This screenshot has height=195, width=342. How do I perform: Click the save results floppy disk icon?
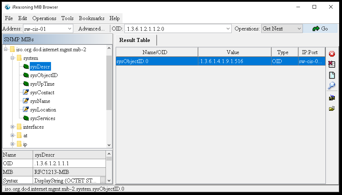(x=332, y=97)
